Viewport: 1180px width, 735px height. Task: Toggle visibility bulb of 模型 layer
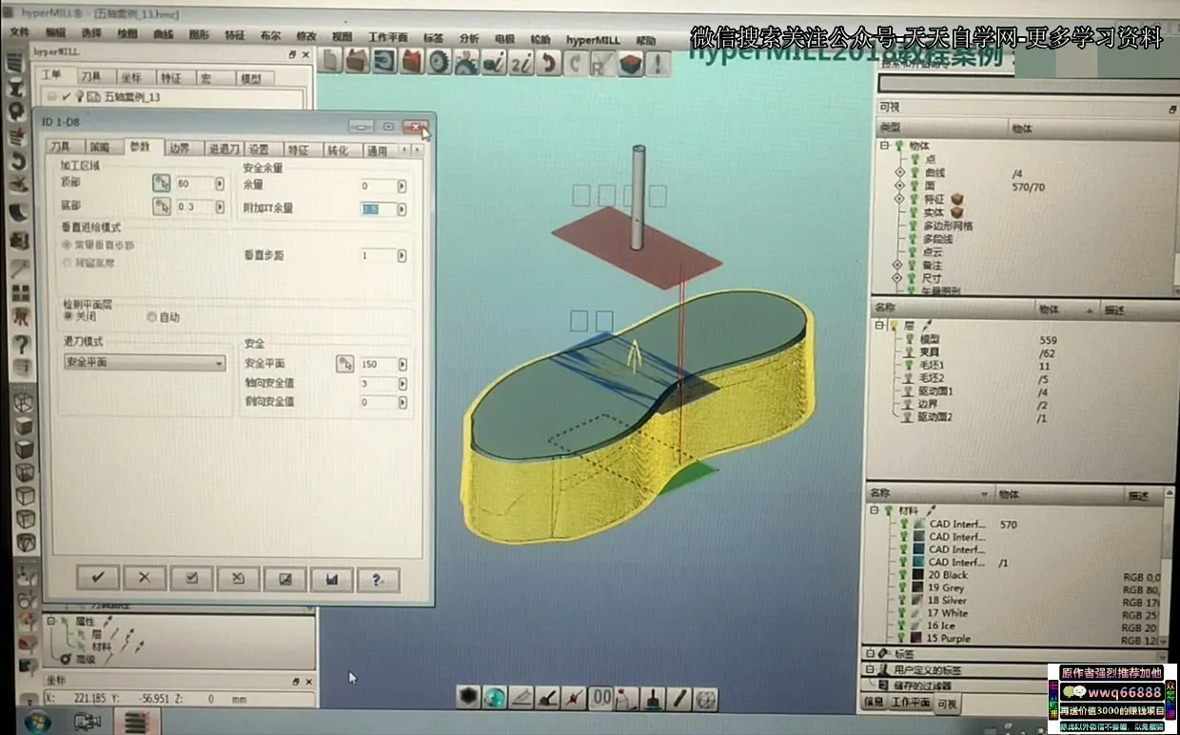point(909,339)
